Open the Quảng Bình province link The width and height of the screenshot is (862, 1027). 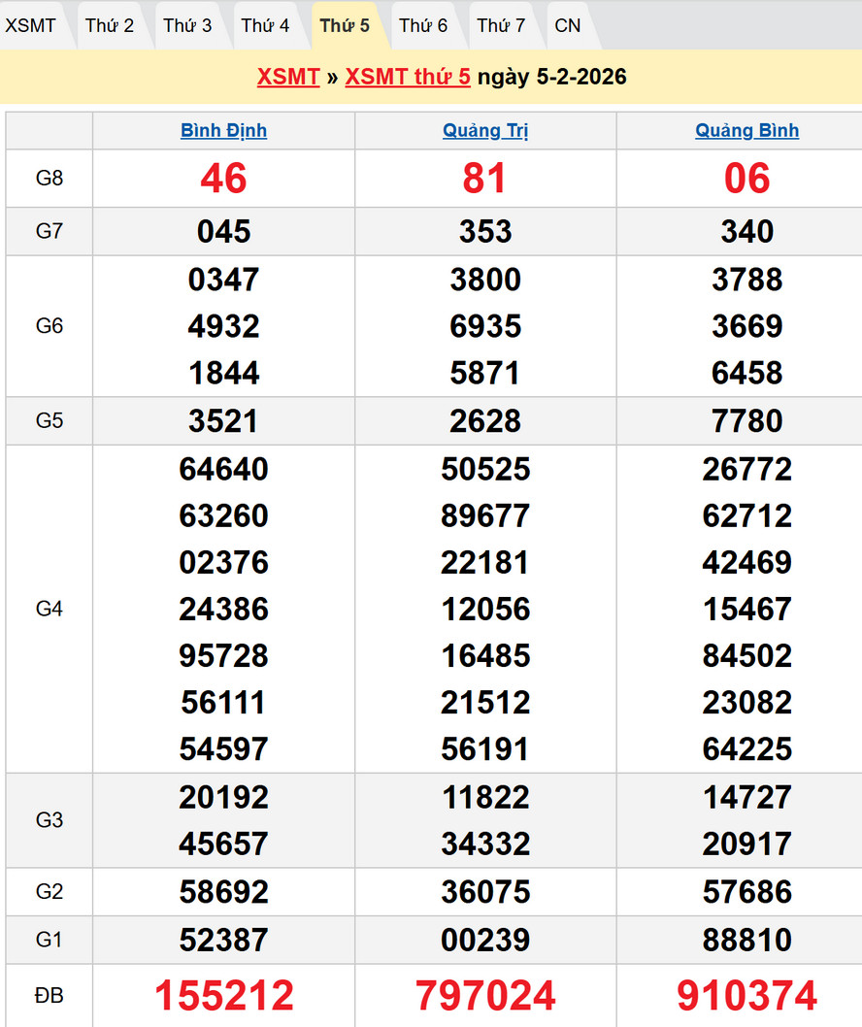(746, 130)
